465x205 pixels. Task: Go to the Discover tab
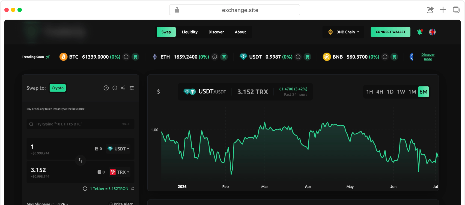click(x=216, y=32)
